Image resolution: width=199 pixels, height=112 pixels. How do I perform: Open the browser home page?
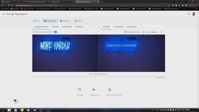pyautogui.click(x=12, y=6)
